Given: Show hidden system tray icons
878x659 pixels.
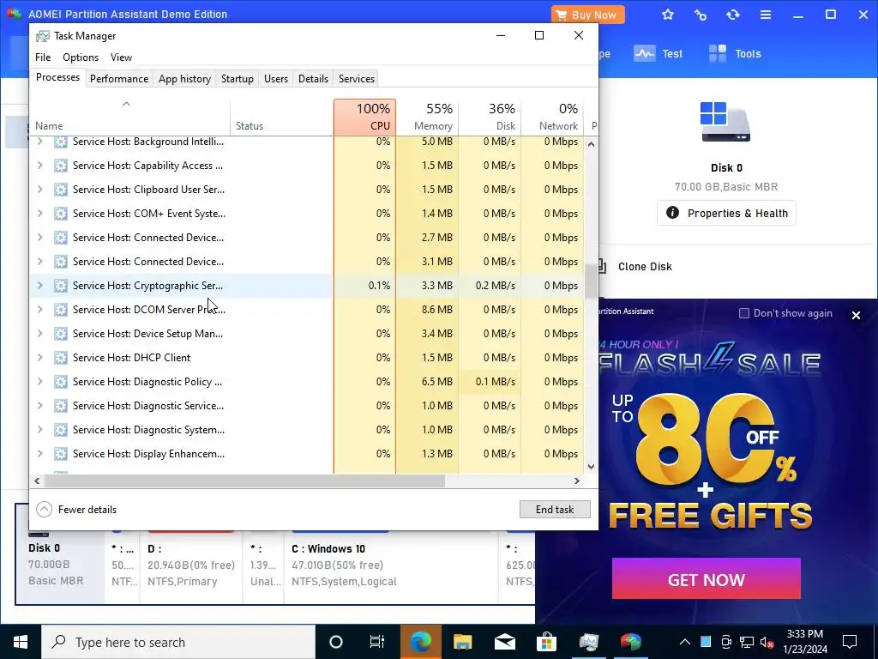Looking at the screenshot, I should [x=684, y=642].
